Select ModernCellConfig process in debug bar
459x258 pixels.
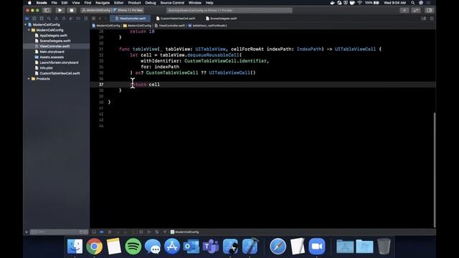point(185,232)
